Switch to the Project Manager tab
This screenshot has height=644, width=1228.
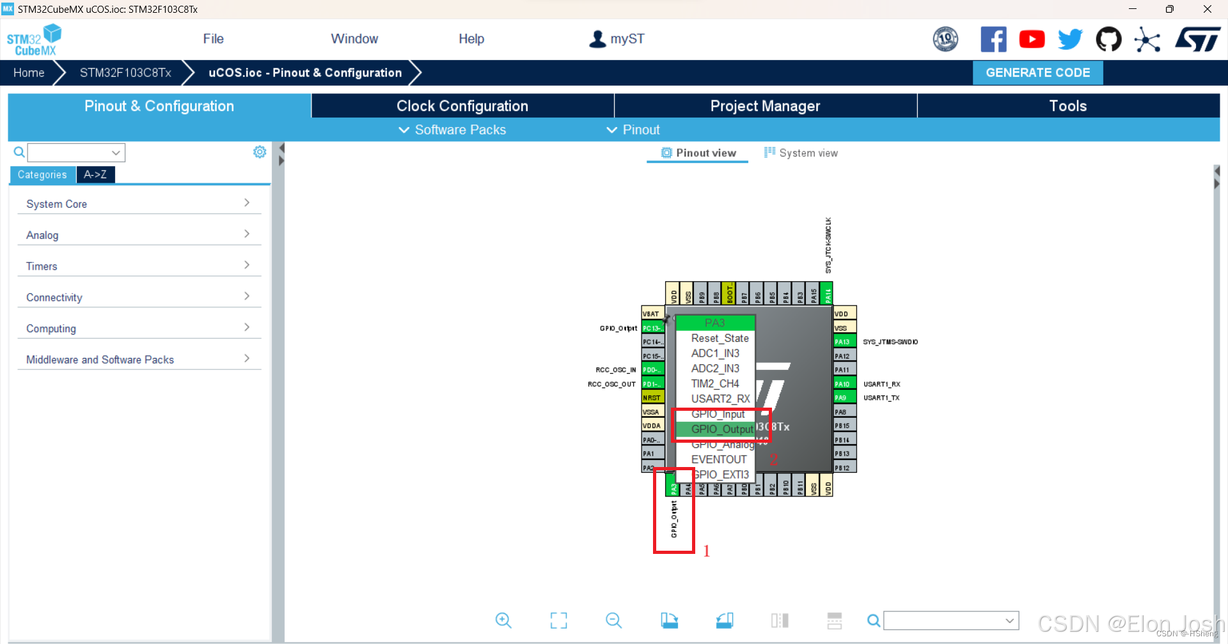pyautogui.click(x=765, y=106)
